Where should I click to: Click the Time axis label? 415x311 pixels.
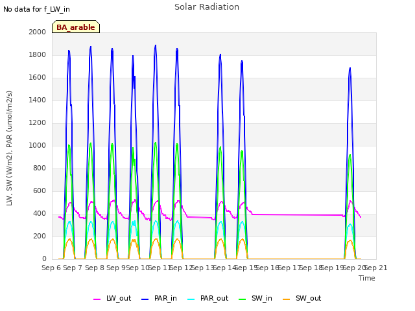367,278
